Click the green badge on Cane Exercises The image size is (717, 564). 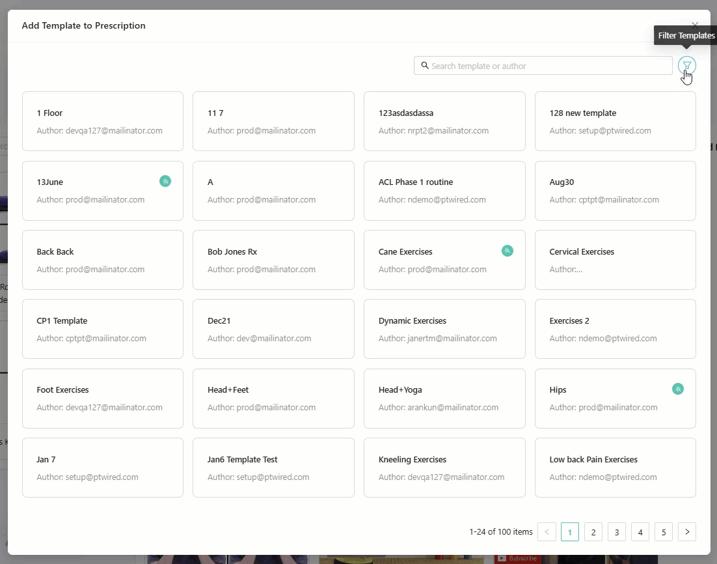pos(507,250)
